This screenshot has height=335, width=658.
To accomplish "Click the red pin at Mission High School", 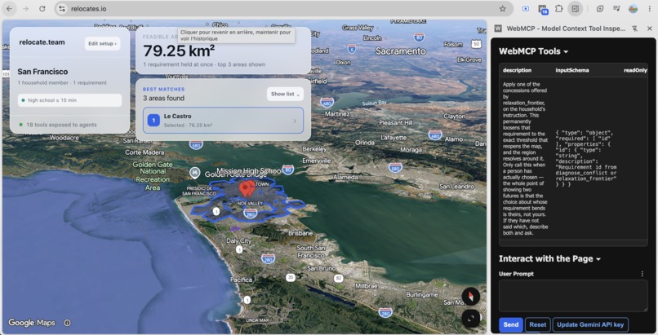I will tap(247, 189).
